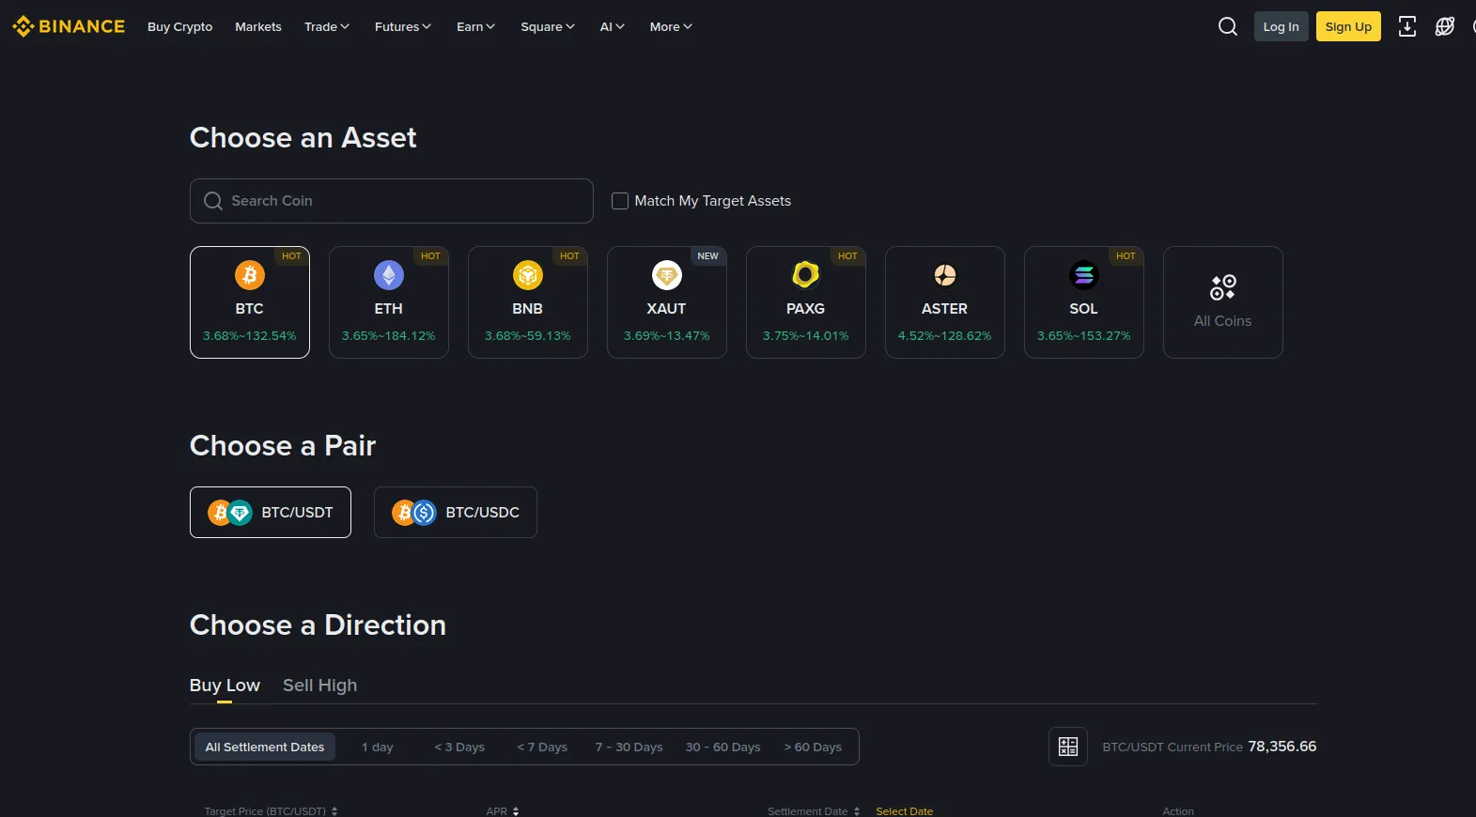Viewport: 1476px width, 817px height.
Task: Expand the Futures menu
Action: click(x=403, y=27)
